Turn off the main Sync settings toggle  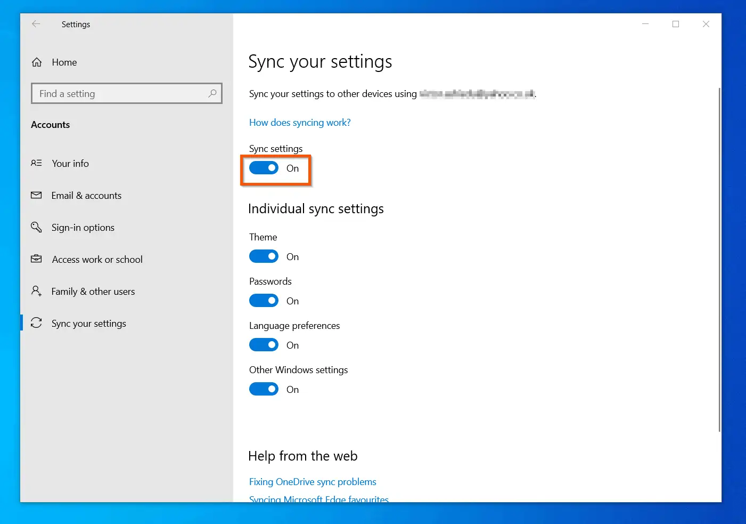pos(264,168)
